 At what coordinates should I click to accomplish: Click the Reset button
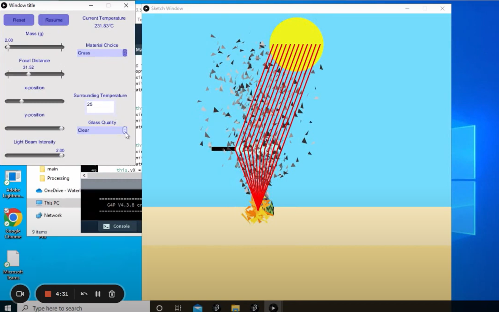click(19, 20)
